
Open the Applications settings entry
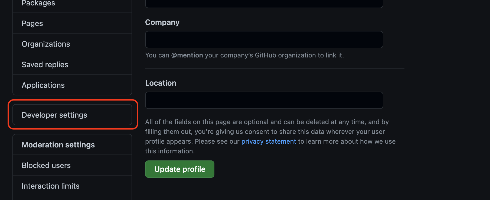72,85
